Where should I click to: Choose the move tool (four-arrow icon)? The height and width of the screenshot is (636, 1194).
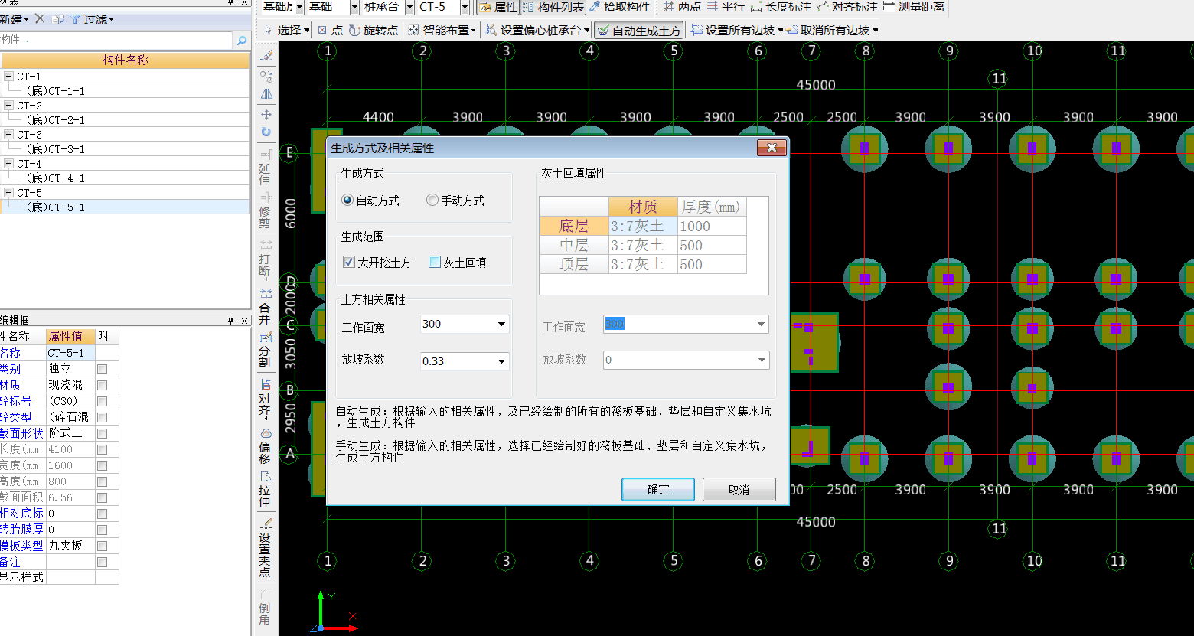pyautogui.click(x=266, y=114)
